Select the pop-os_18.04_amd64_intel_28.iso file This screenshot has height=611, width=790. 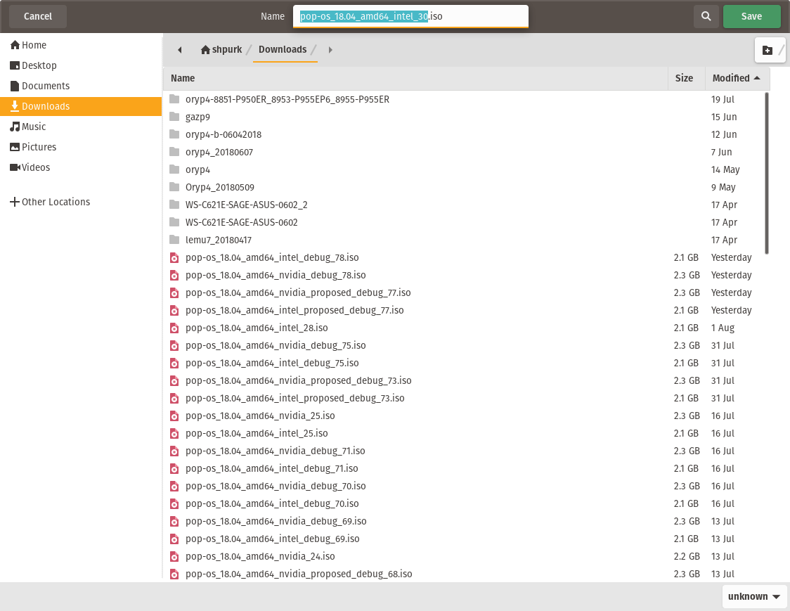pyautogui.click(x=257, y=328)
